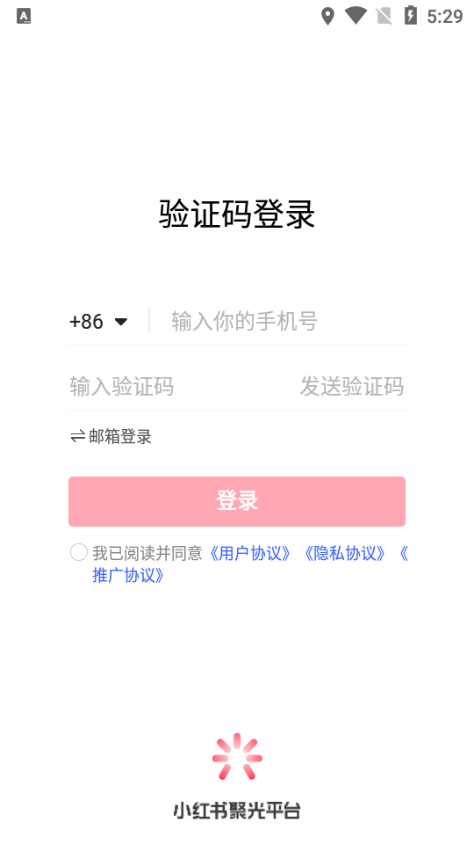Tap the 小红书聚光平台 brand text
This screenshot has width=474, height=844.
click(x=237, y=810)
